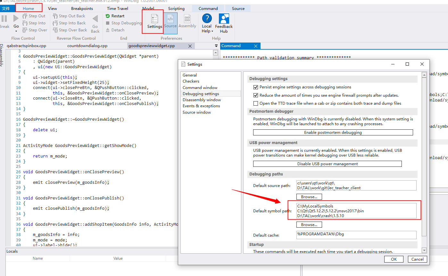Click Step Over Back
448x276 pixels.
(x=70, y=30)
